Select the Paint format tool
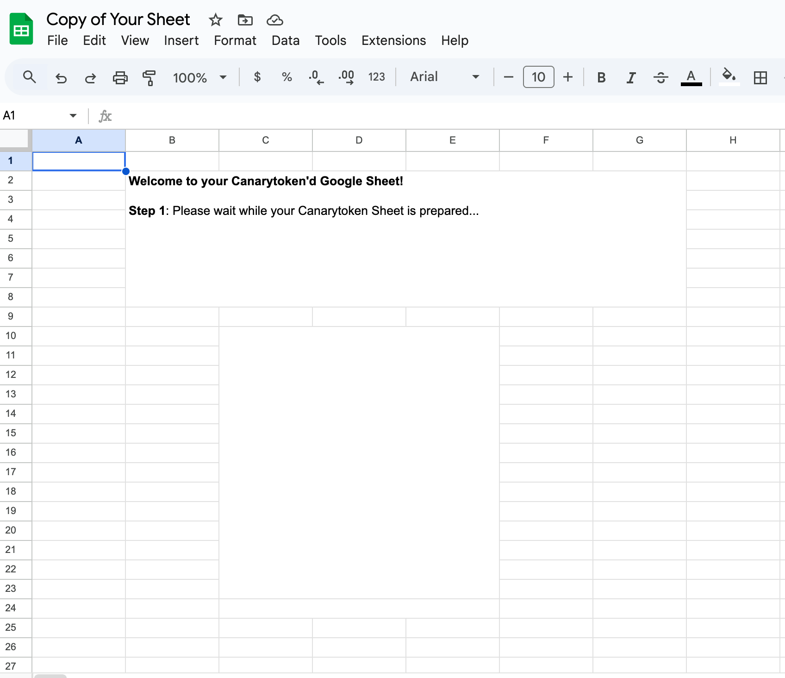This screenshot has height=678, width=785. (x=149, y=77)
